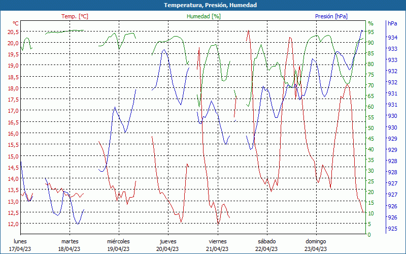Click the 19,5 temperature axis tick
This screenshot has width=406, height=254.
pos(13,54)
